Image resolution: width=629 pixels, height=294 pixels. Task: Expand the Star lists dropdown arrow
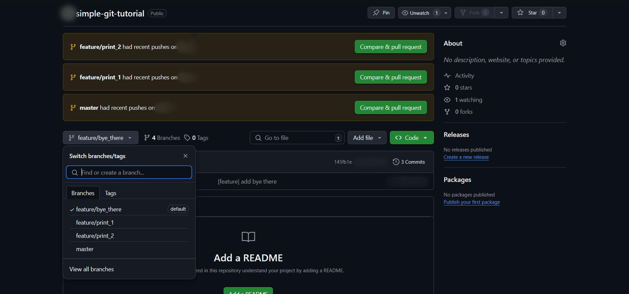click(559, 13)
